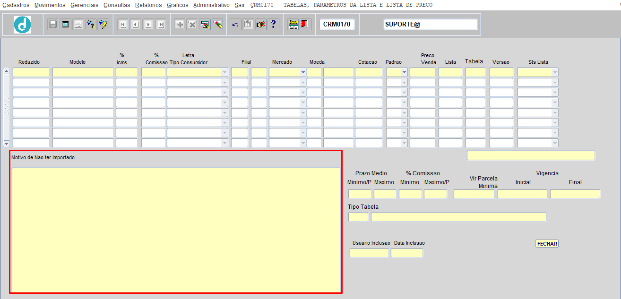Open Letra Tipo Consumidor dropdown in first row
This screenshot has height=299, width=621.
point(224,72)
